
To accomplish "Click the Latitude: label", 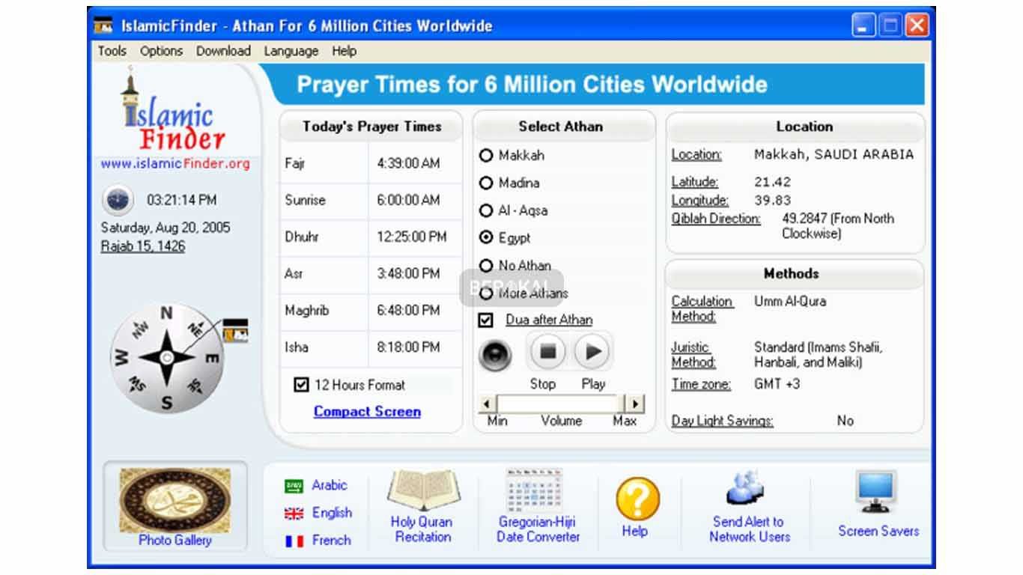I will 695,182.
